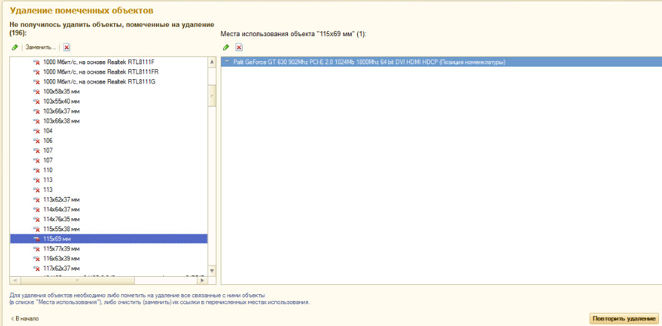Select the item labeled 110
Screen dimensions: 662x326
47,170
